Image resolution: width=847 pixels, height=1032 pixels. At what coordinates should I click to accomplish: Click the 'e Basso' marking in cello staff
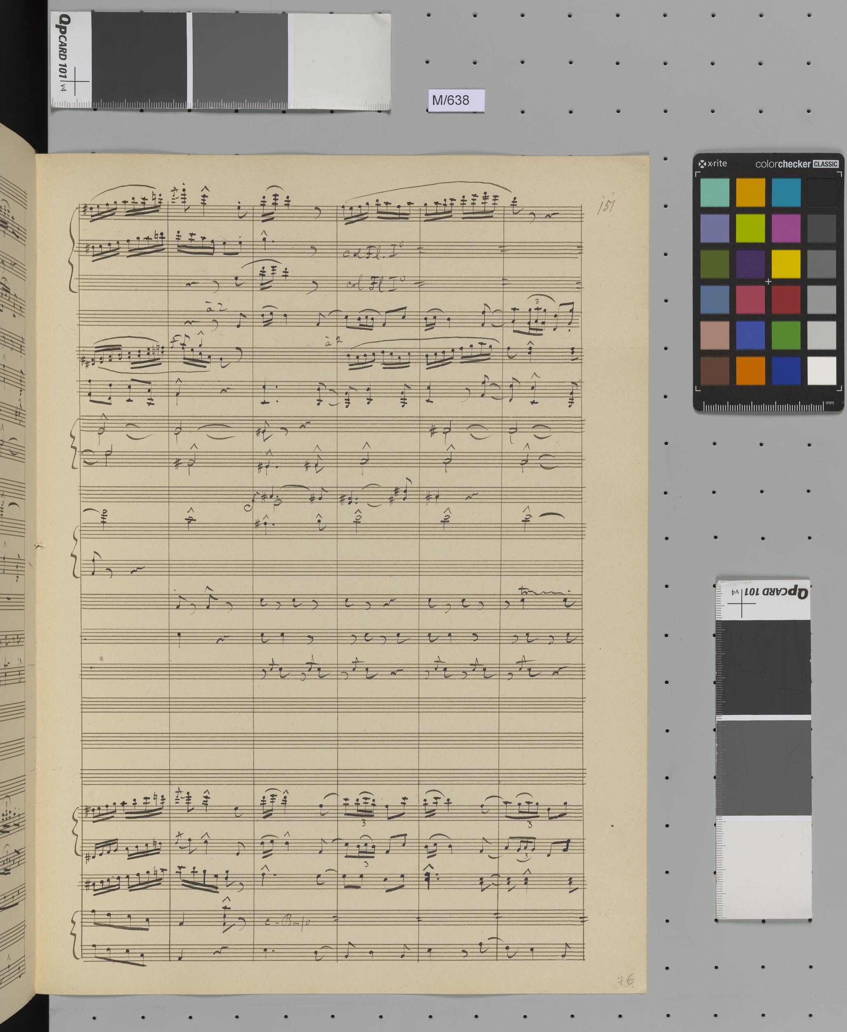pos(288,922)
